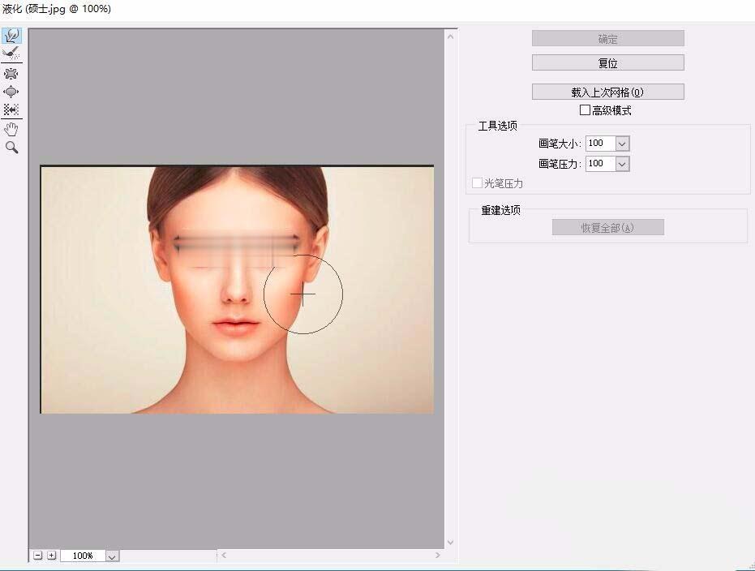Open the 画笔大小 dropdown arrow

[622, 144]
